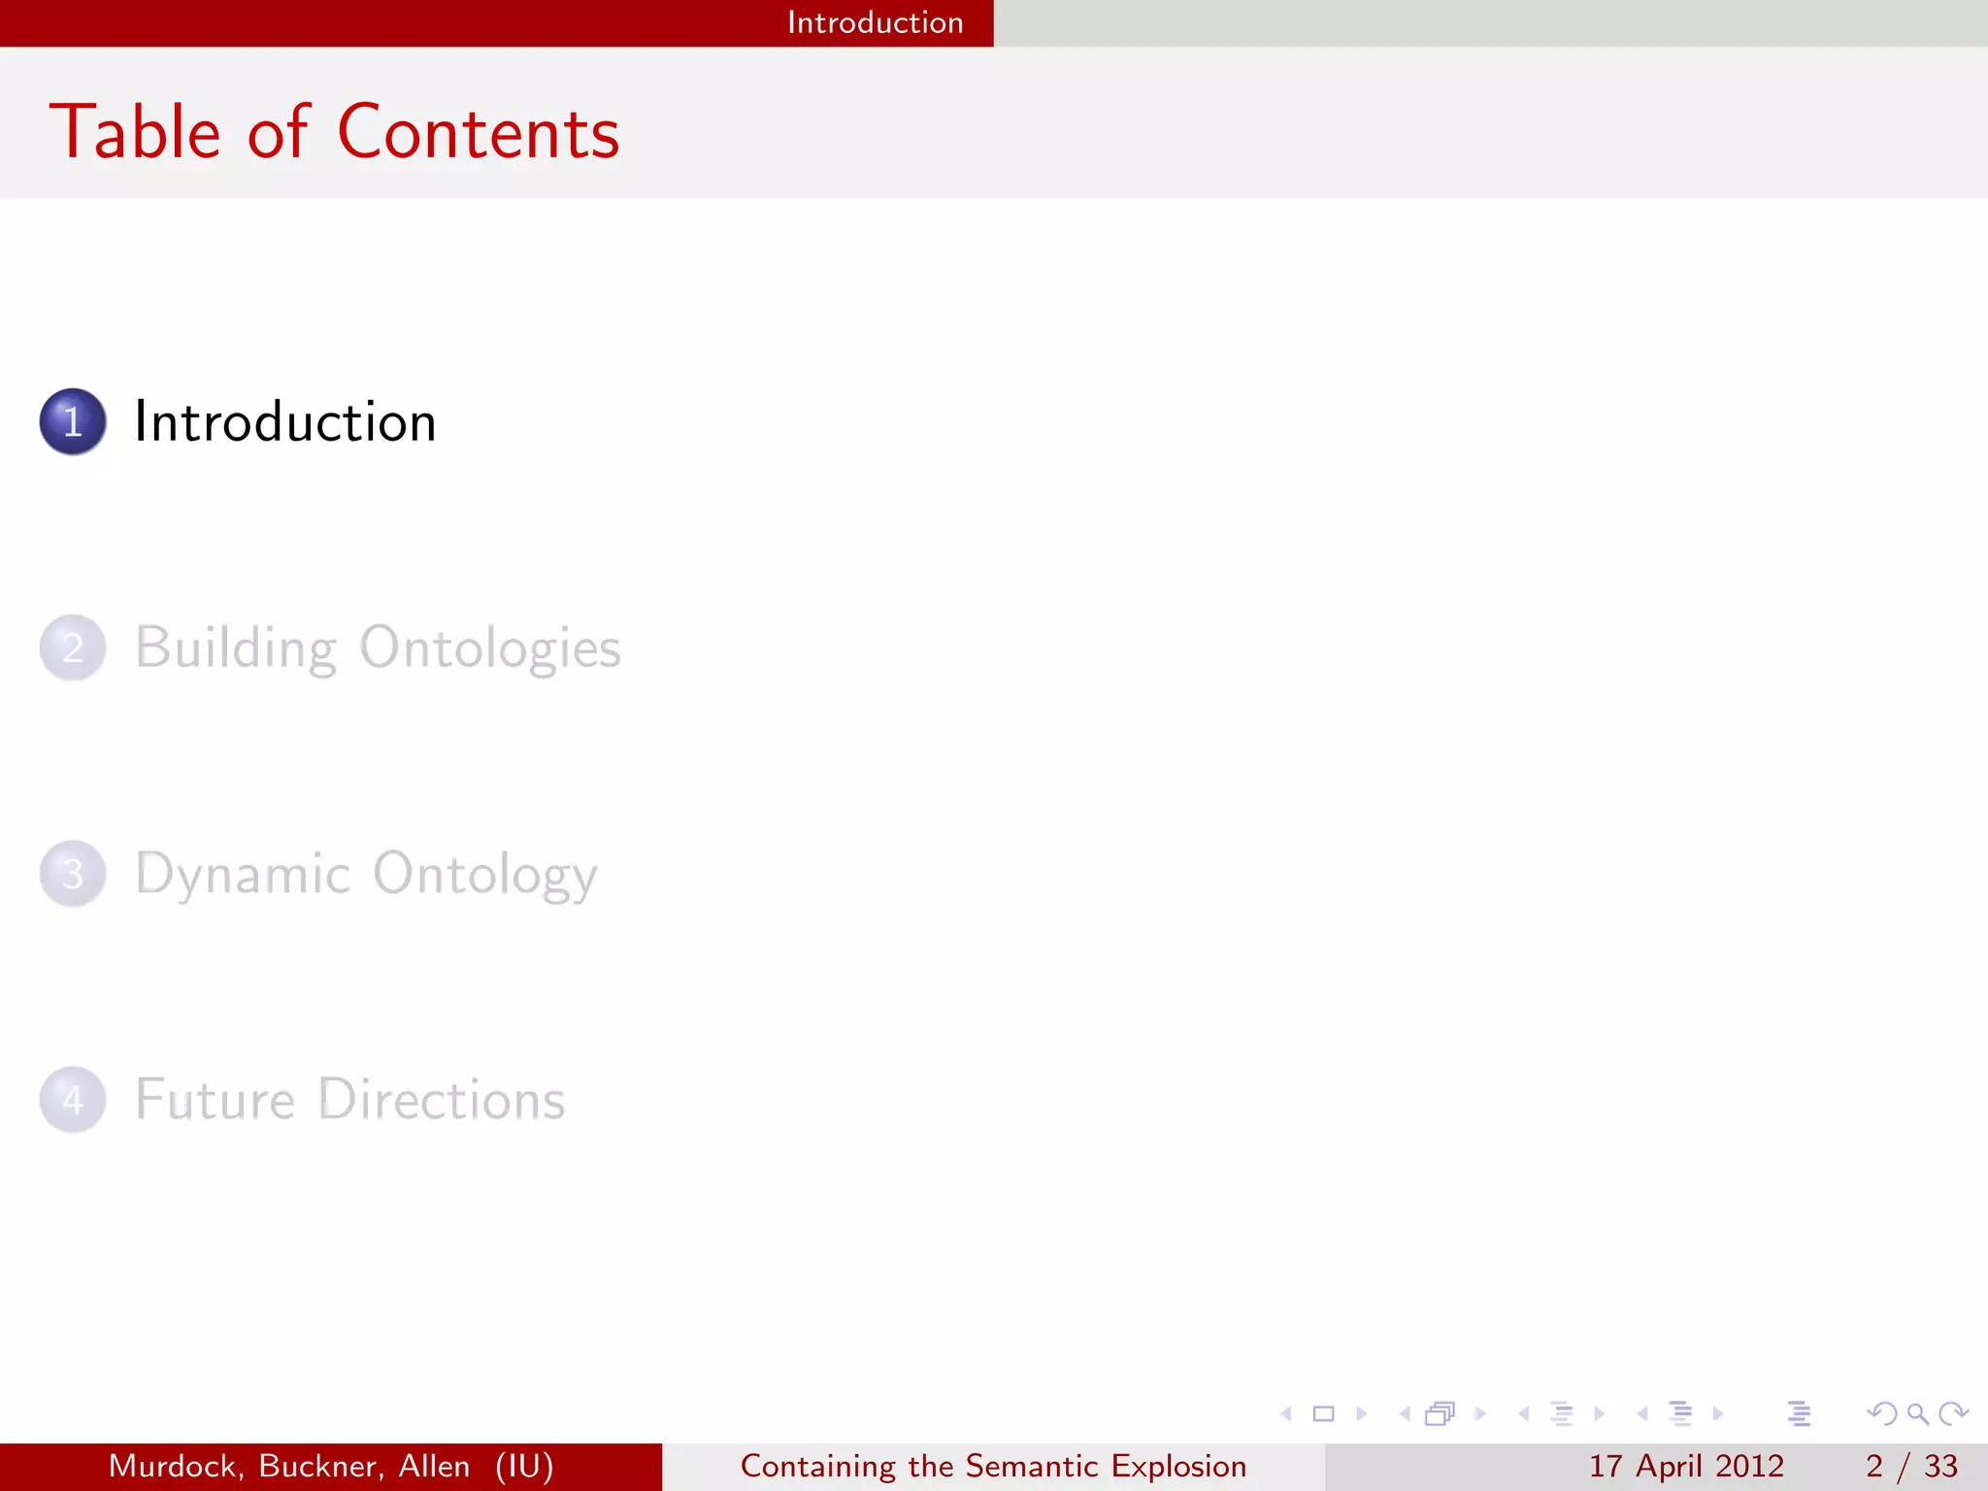Click the stacked frames navigation icon
The image size is (1988, 1491).
coord(1441,1414)
